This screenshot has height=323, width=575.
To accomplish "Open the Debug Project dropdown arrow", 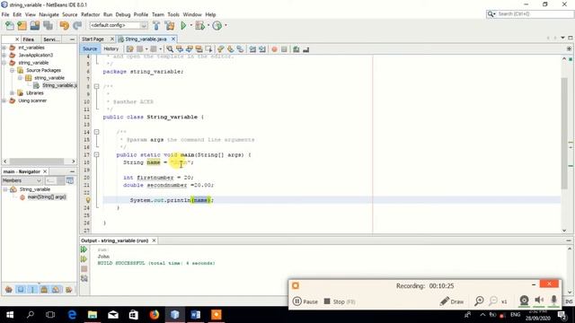I will (208, 26).
